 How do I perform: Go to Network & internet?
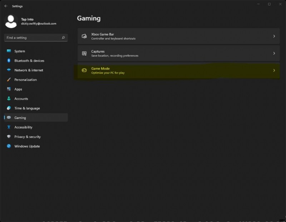point(36,70)
